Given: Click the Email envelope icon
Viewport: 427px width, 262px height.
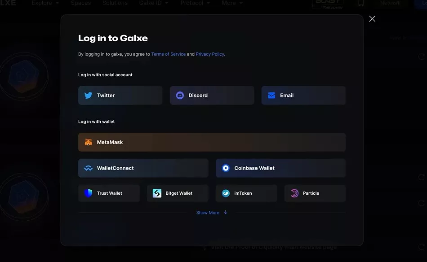Looking at the screenshot, I should point(271,95).
